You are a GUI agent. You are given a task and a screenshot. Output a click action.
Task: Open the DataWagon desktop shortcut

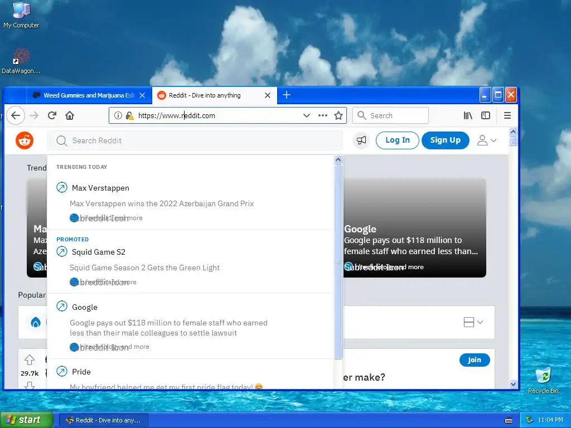pos(21,61)
